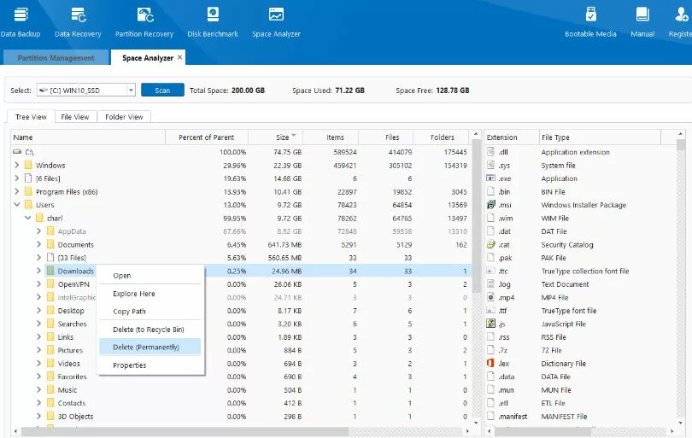Click the .lex dictionary file icon
This screenshot has width=692, height=438.
pos(490,364)
